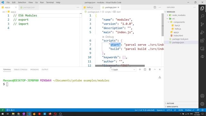Click the feedback icon in status bar
This screenshot has width=206, height=116.
pyautogui.click(x=198, y=110)
